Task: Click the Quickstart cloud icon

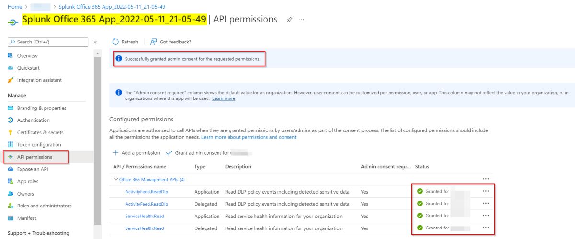Action: pos(11,68)
